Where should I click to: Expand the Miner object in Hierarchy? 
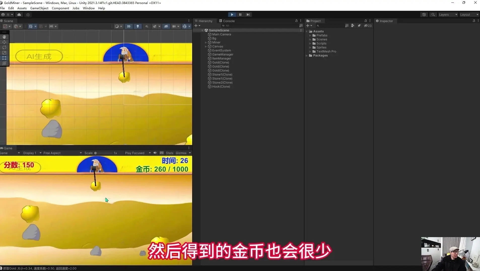point(206,42)
